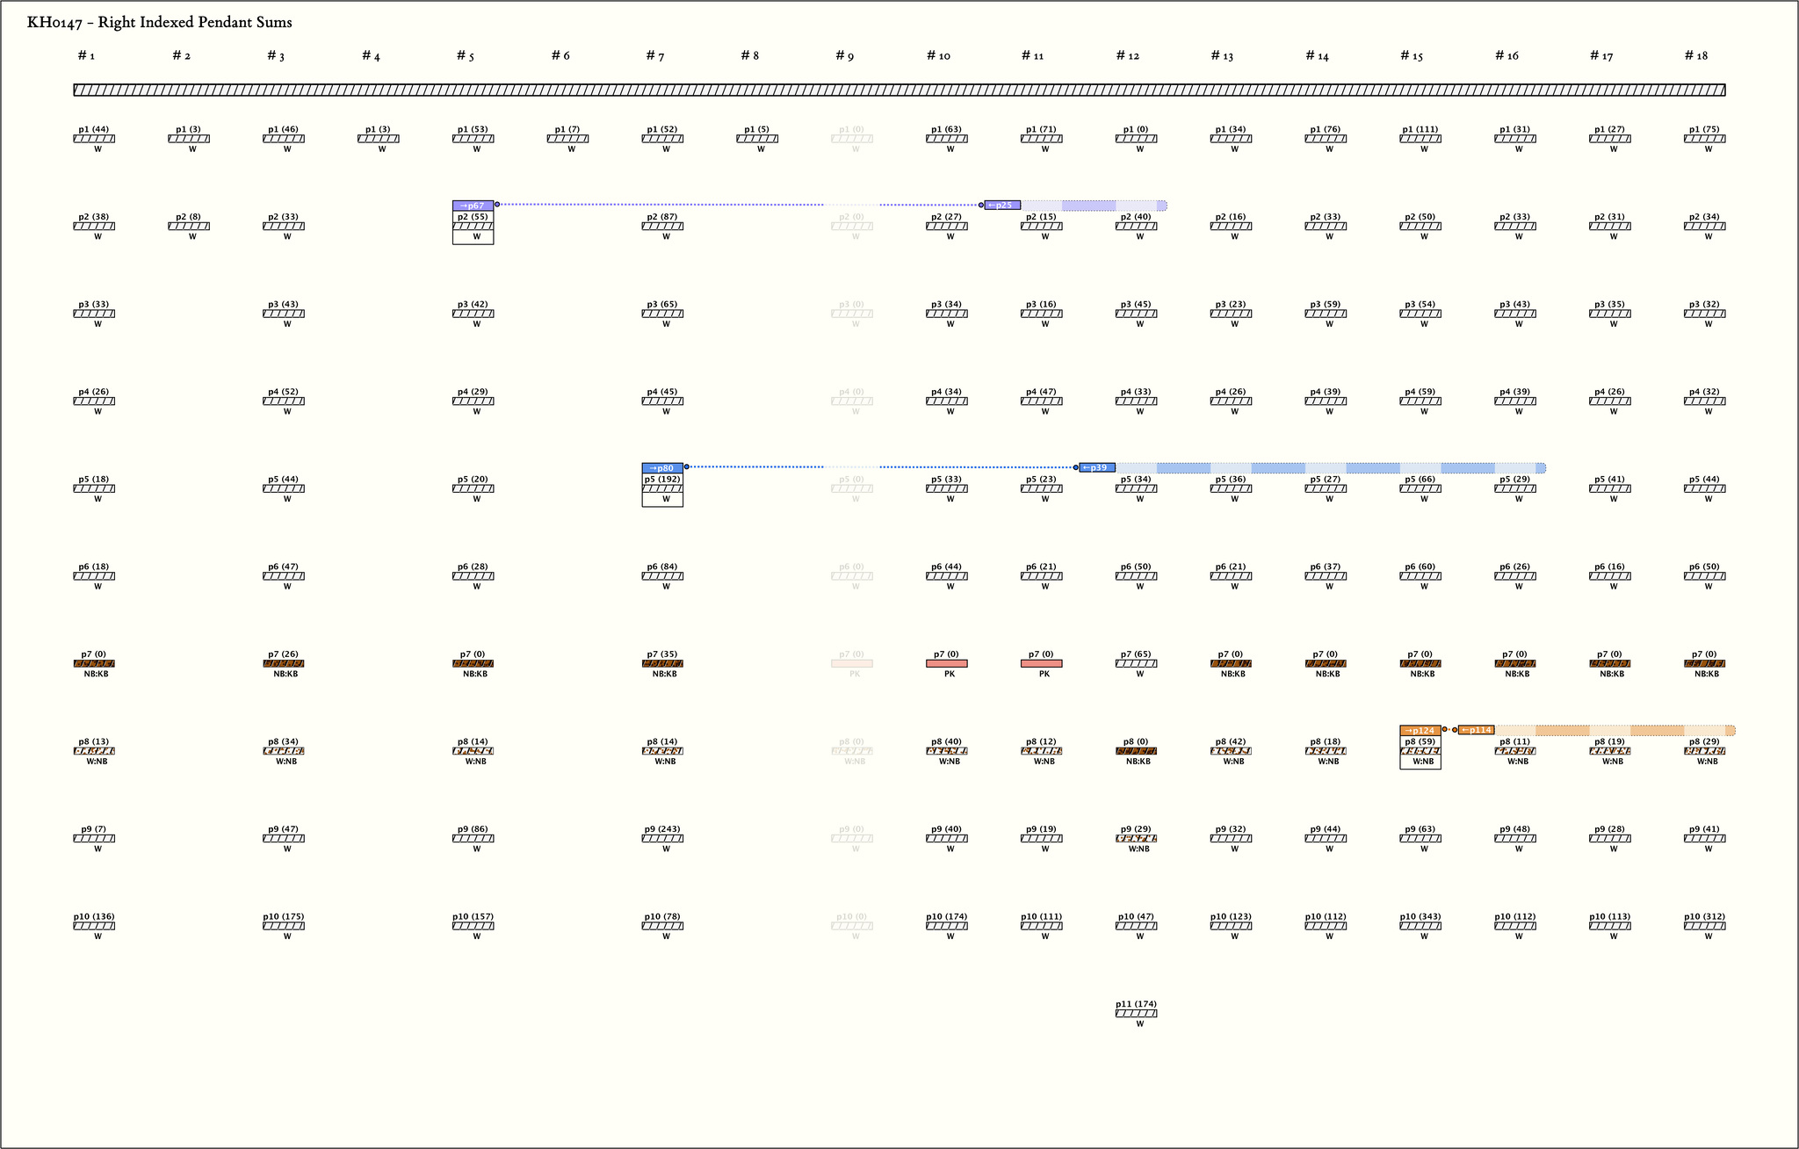This screenshot has width=1799, height=1149.
Task: Select the blue →p80 sum tag
Action: point(662,468)
